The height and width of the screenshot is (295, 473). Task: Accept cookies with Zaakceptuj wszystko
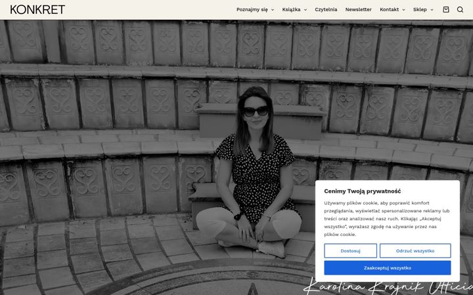(x=388, y=267)
